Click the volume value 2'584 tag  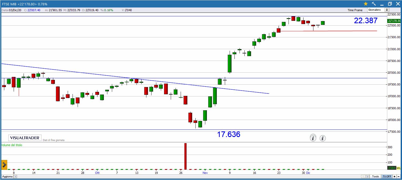(391, 168)
